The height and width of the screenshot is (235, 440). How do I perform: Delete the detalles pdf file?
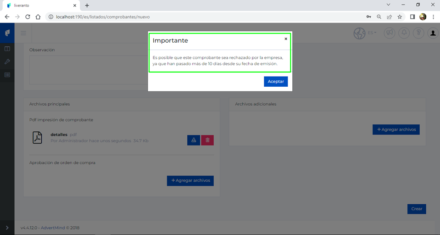pos(207,140)
